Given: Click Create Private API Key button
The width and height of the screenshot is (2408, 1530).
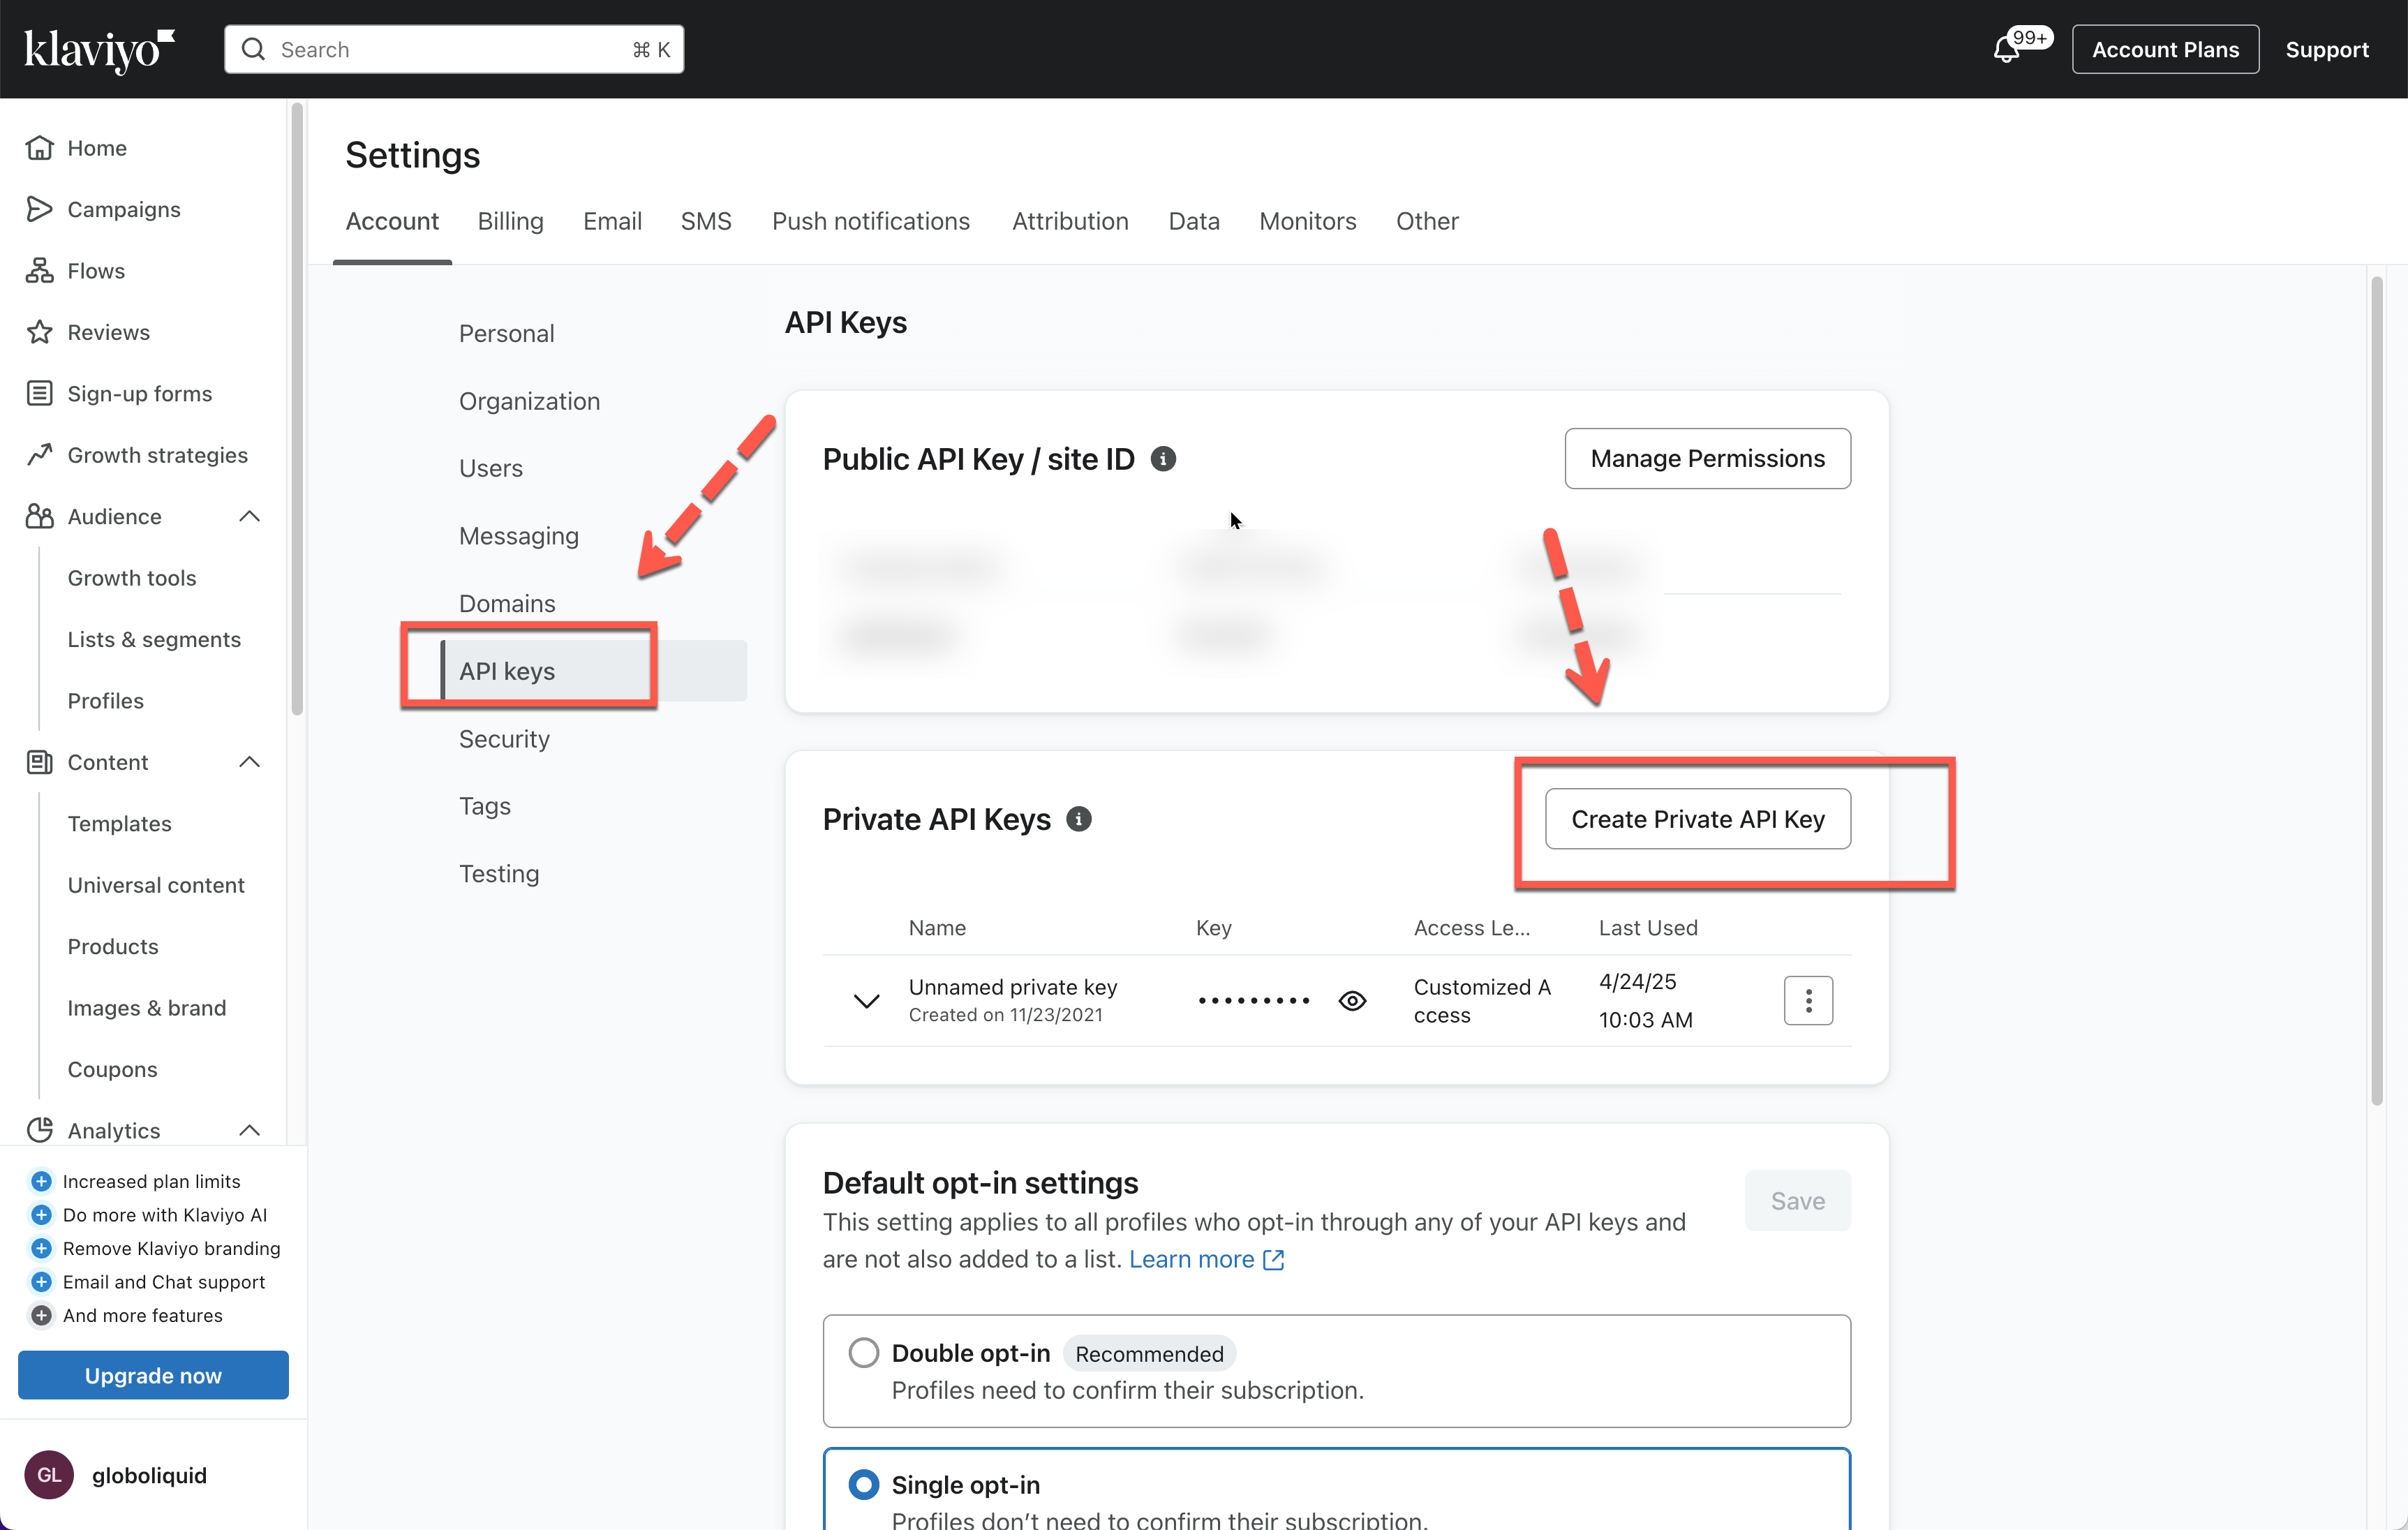Looking at the screenshot, I should (x=1697, y=819).
